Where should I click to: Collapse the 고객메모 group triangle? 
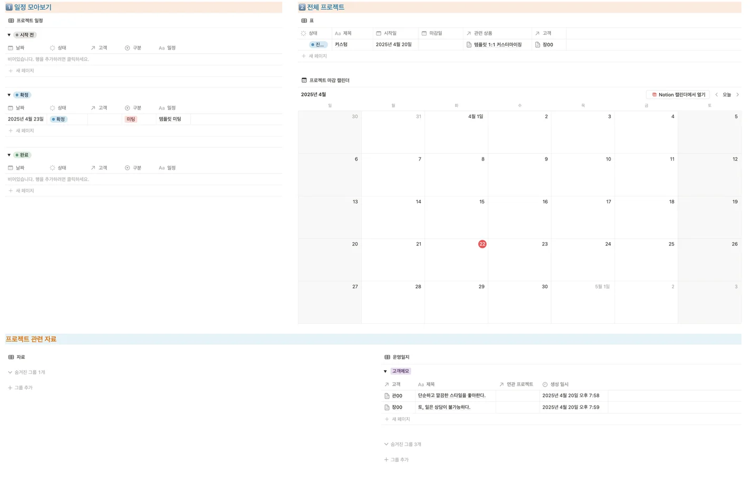[385, 371]
